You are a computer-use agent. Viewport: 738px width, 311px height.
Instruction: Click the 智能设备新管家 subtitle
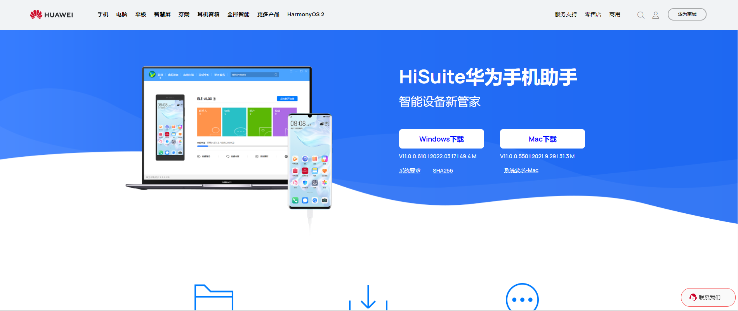[x=440, y=102]
